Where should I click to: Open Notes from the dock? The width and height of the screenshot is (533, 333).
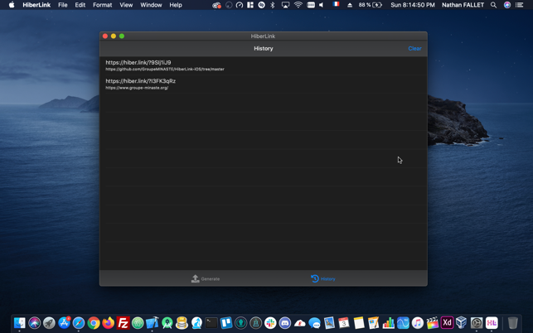coord(359,322)
